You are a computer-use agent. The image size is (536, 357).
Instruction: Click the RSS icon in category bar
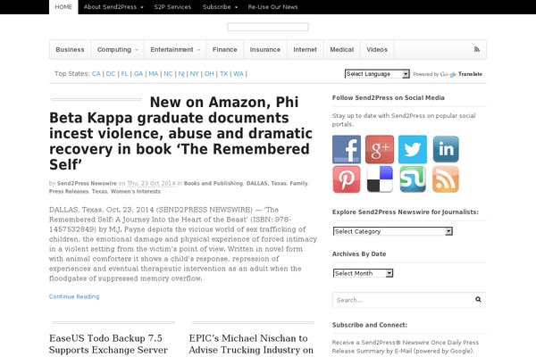point(476,50)
